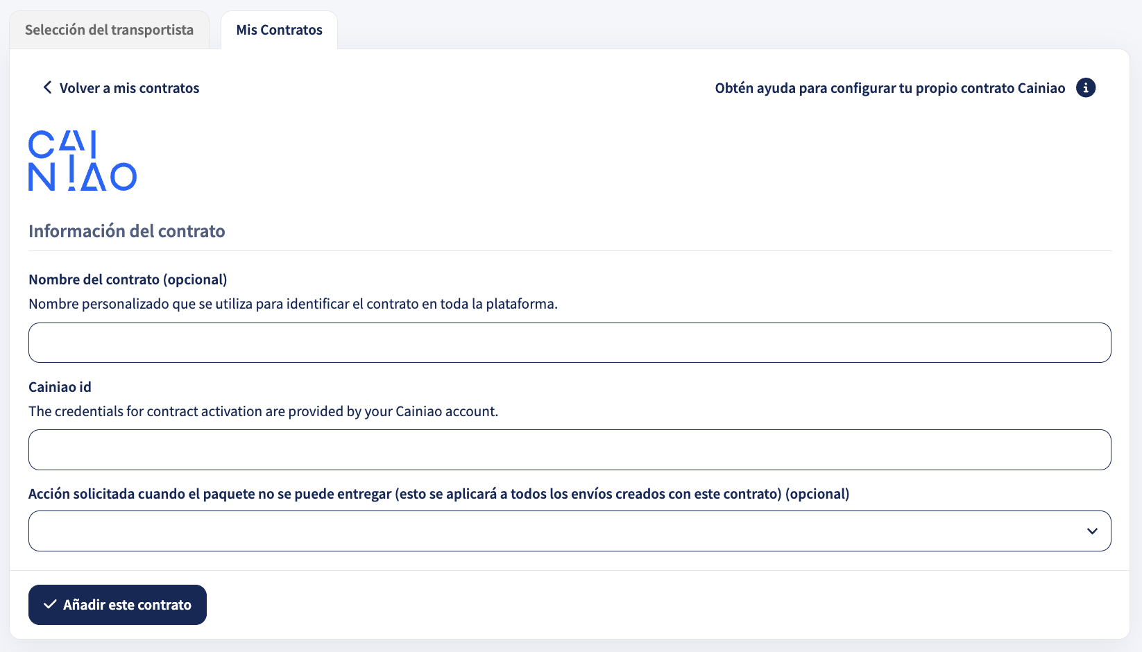Image resolution: width=1142 pixels, height=652 pixels.
Task: Open the undeliverable package action select field
Action: coord(570,531)
